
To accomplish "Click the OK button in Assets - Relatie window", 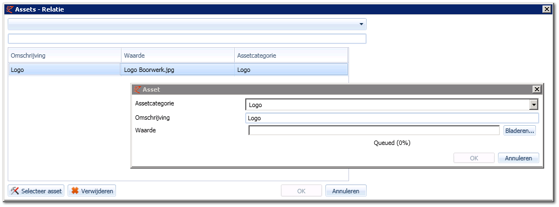I will (301, 191).
